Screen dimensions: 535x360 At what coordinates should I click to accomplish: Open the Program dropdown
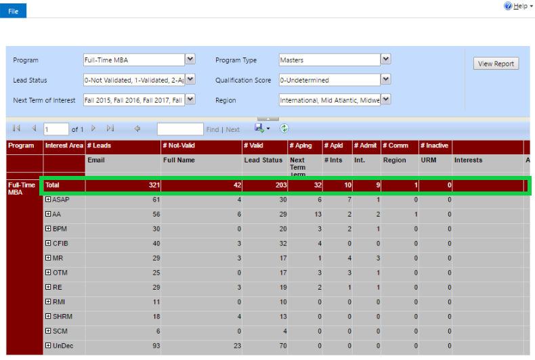tap(190, 60)
